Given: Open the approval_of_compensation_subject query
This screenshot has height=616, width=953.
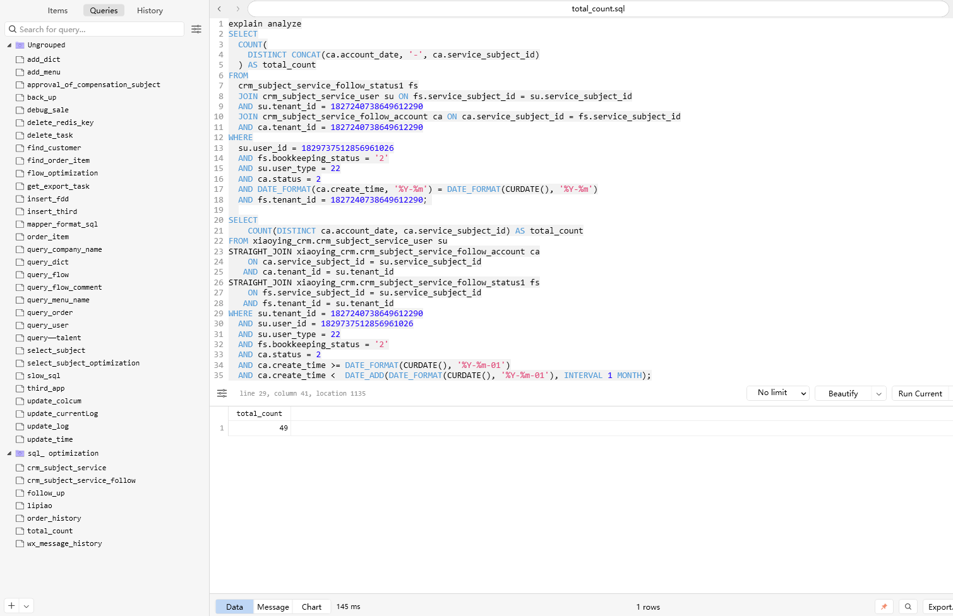Looking at the screenshot, I should pos(93,85).
